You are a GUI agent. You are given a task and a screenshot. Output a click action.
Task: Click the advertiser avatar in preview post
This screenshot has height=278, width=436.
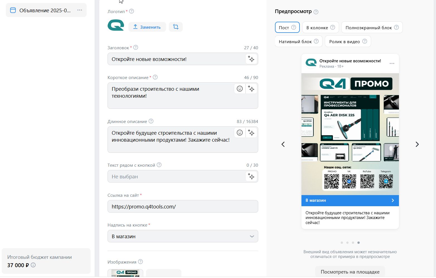(311, 63)
